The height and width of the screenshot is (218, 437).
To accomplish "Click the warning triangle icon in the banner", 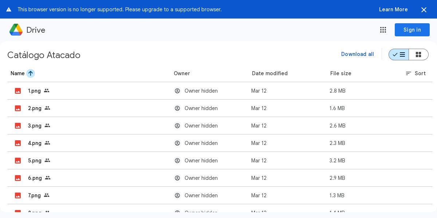I will click(x=9, y=9).
